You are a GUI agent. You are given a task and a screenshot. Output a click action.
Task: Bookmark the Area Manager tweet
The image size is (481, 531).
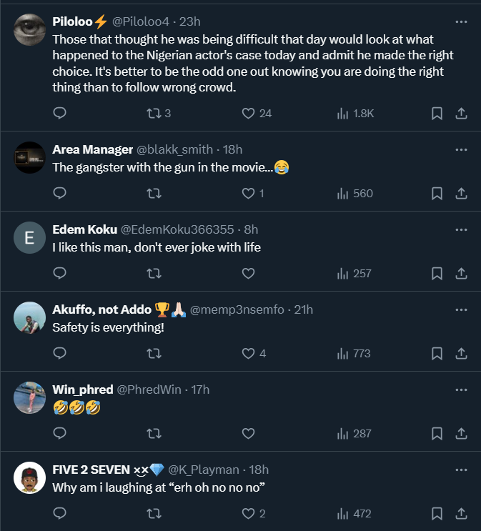tap(437, 193)
